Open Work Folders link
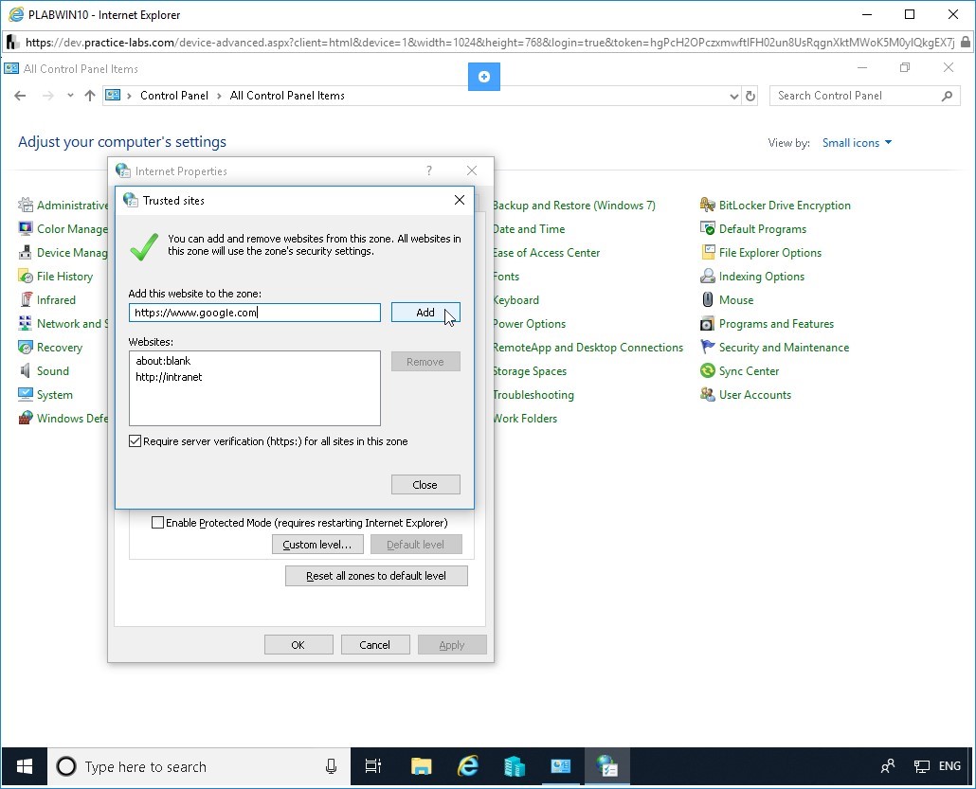The width and height of the screenshot is (976, 789). point(525,418)
